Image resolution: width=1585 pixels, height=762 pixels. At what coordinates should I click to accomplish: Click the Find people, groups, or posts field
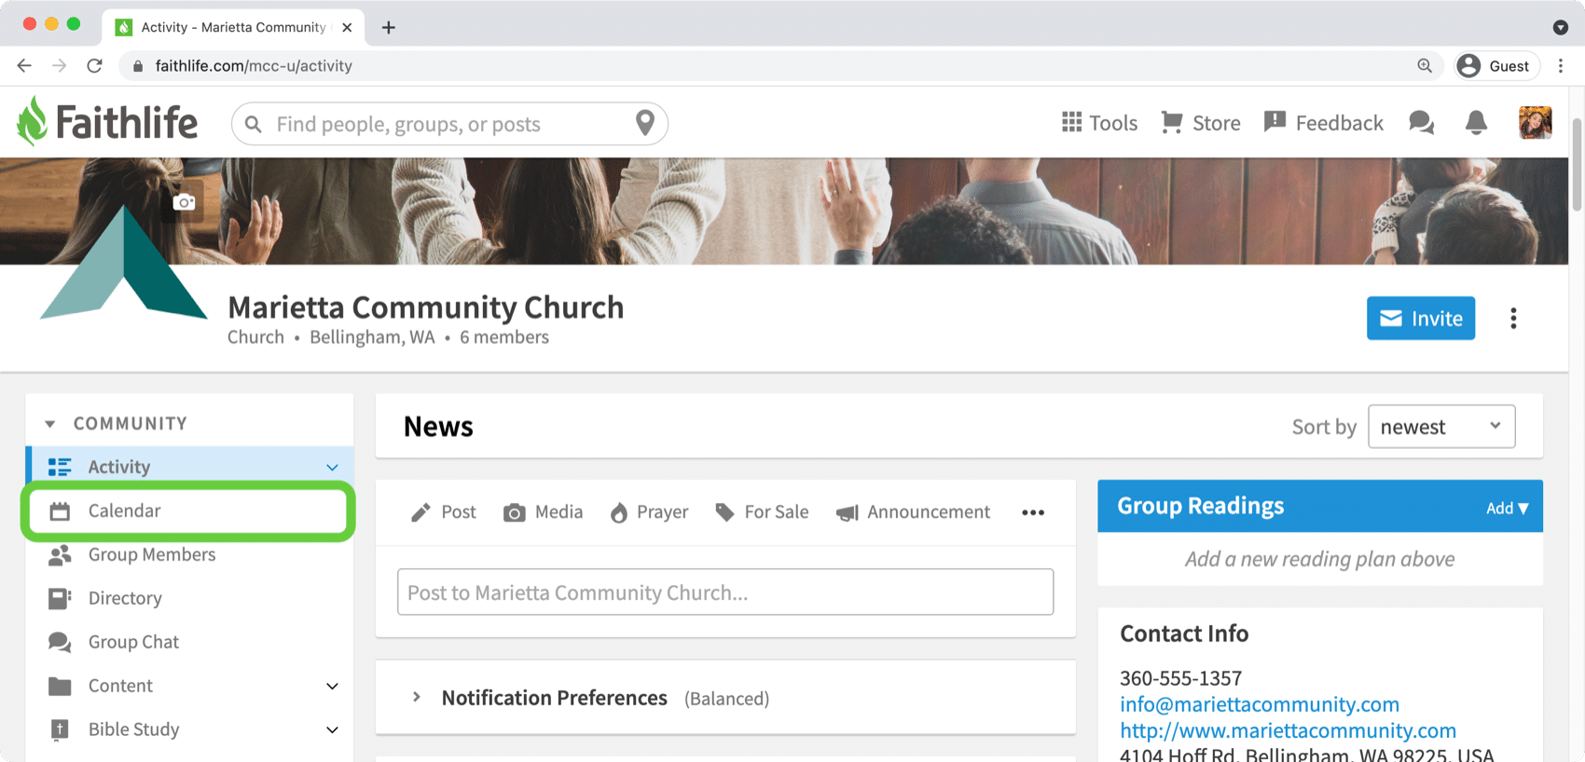coord(451,124)
